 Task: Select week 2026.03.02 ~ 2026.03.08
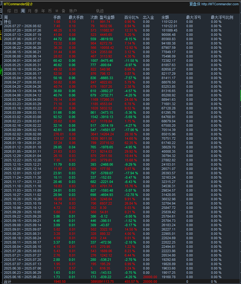[23, 117]
